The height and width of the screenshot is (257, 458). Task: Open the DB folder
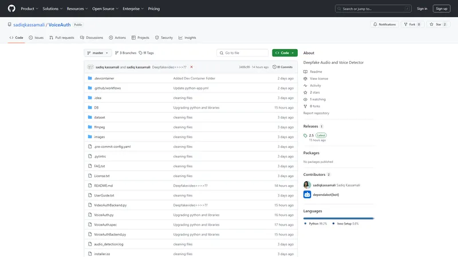point(96,107)
